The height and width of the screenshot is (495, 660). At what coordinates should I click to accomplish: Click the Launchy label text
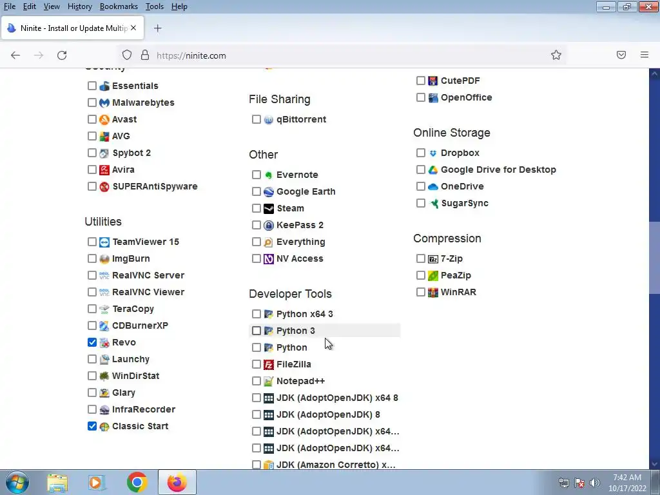[x=131, y=359]
